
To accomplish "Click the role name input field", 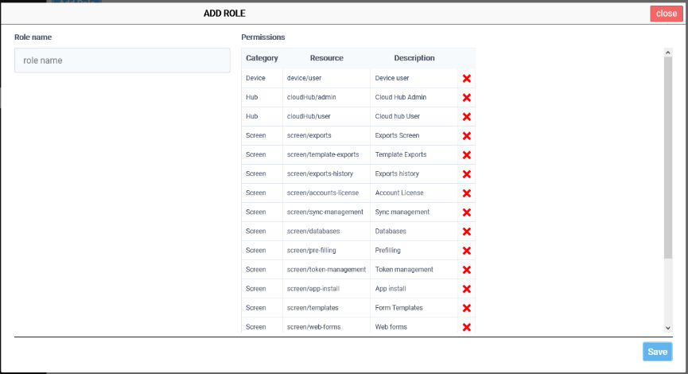I will coord(122,60).
